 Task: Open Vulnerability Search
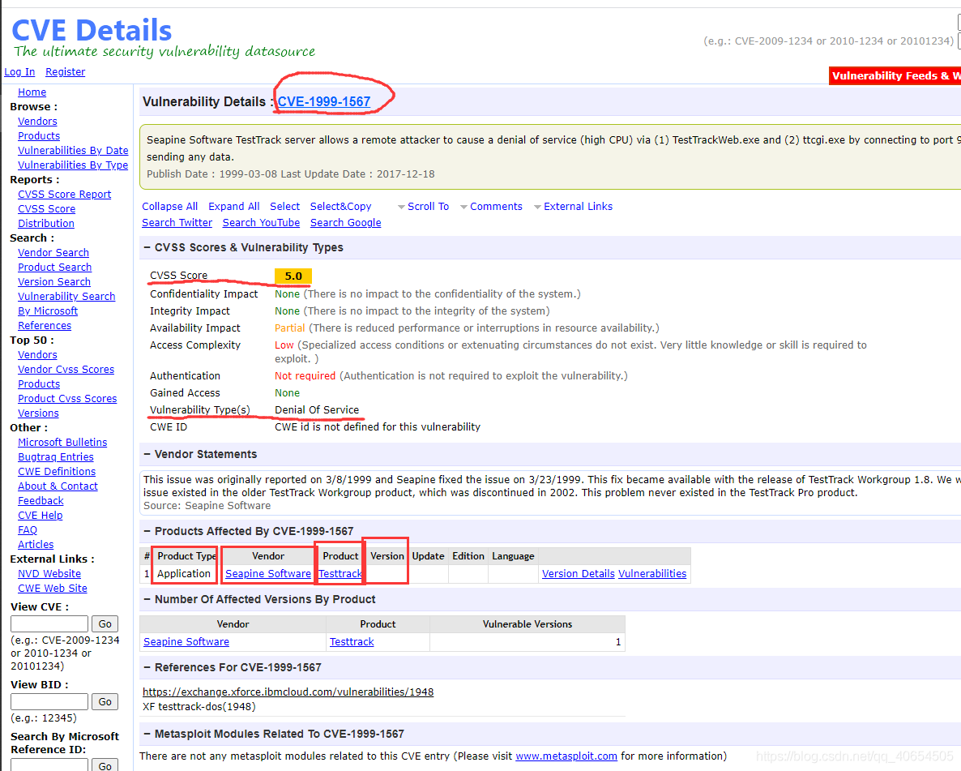coord(66,296)
